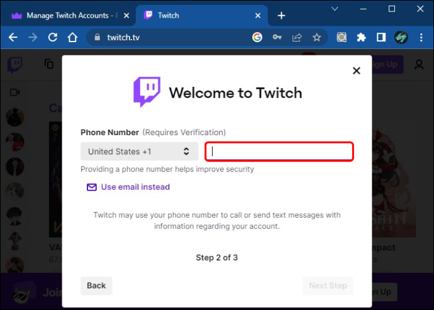Close the Twitch browser tab
The image size is (434, 310).
(258, 16)
